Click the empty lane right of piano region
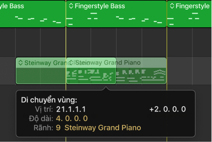Image resolution: width=212 pixels, height=142 pixels. [189, 71]
